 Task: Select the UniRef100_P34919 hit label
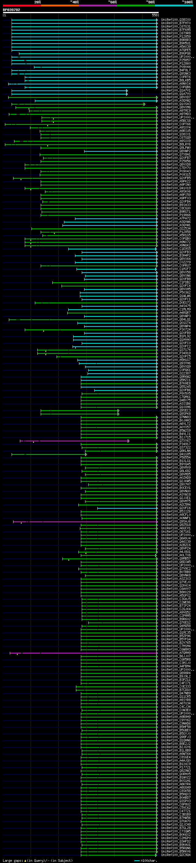(x=176, y=353)
